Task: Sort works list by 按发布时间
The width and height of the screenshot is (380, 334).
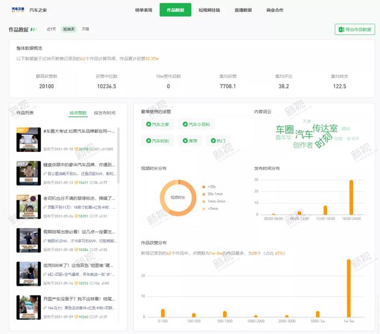Action: click(x=104, y=113)
